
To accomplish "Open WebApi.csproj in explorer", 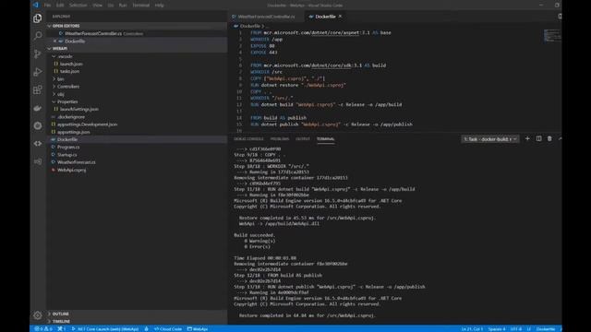I will click(x=72, y=170).
